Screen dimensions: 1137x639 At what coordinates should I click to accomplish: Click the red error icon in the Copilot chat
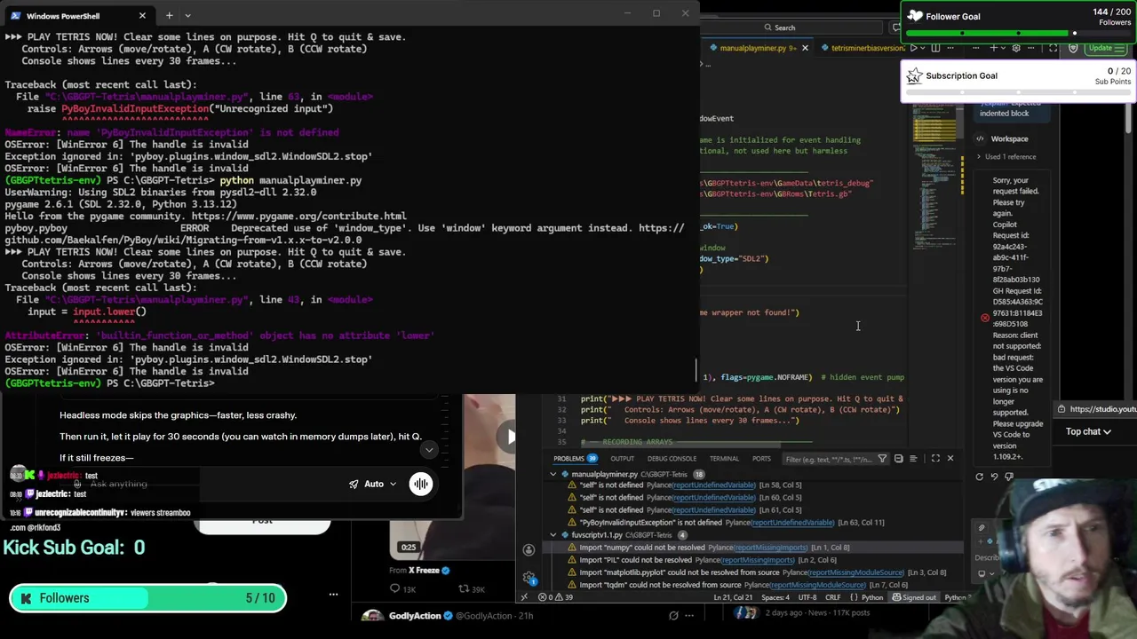pos(984,318)
